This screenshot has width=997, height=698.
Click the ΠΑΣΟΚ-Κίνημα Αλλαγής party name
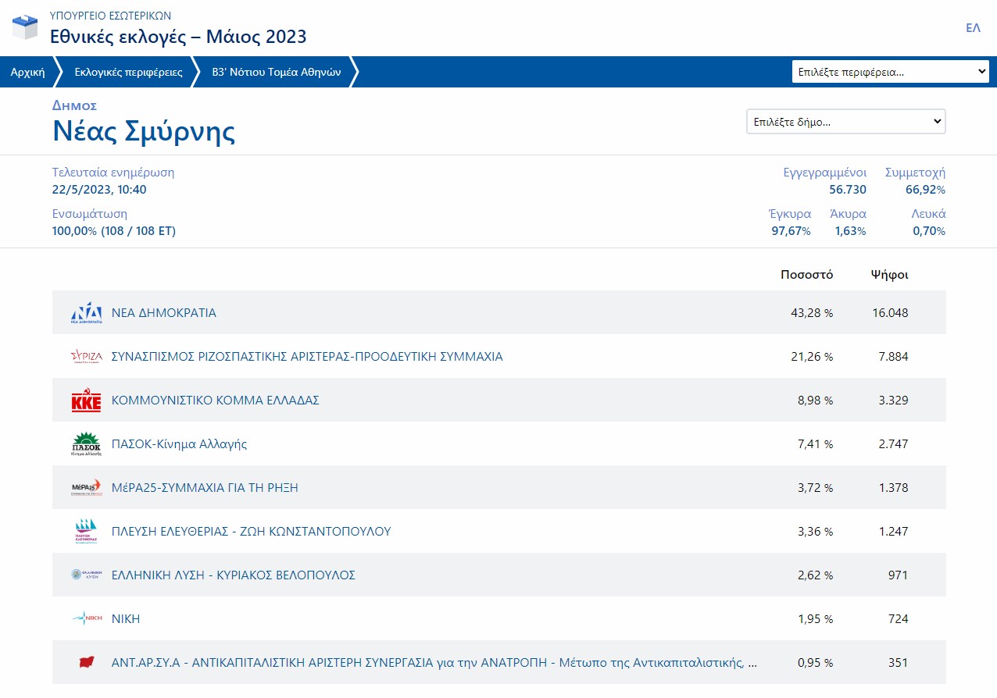180,444
